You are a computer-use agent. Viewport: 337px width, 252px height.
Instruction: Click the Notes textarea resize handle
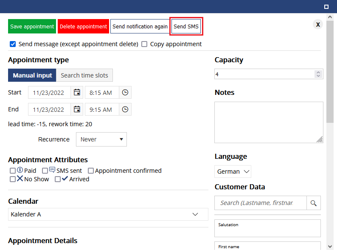coord(320,139)
